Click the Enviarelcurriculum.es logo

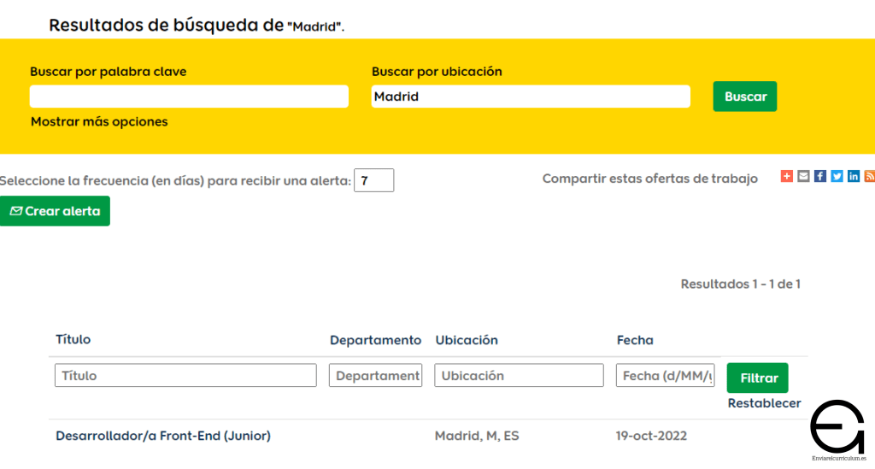(837, 431)
